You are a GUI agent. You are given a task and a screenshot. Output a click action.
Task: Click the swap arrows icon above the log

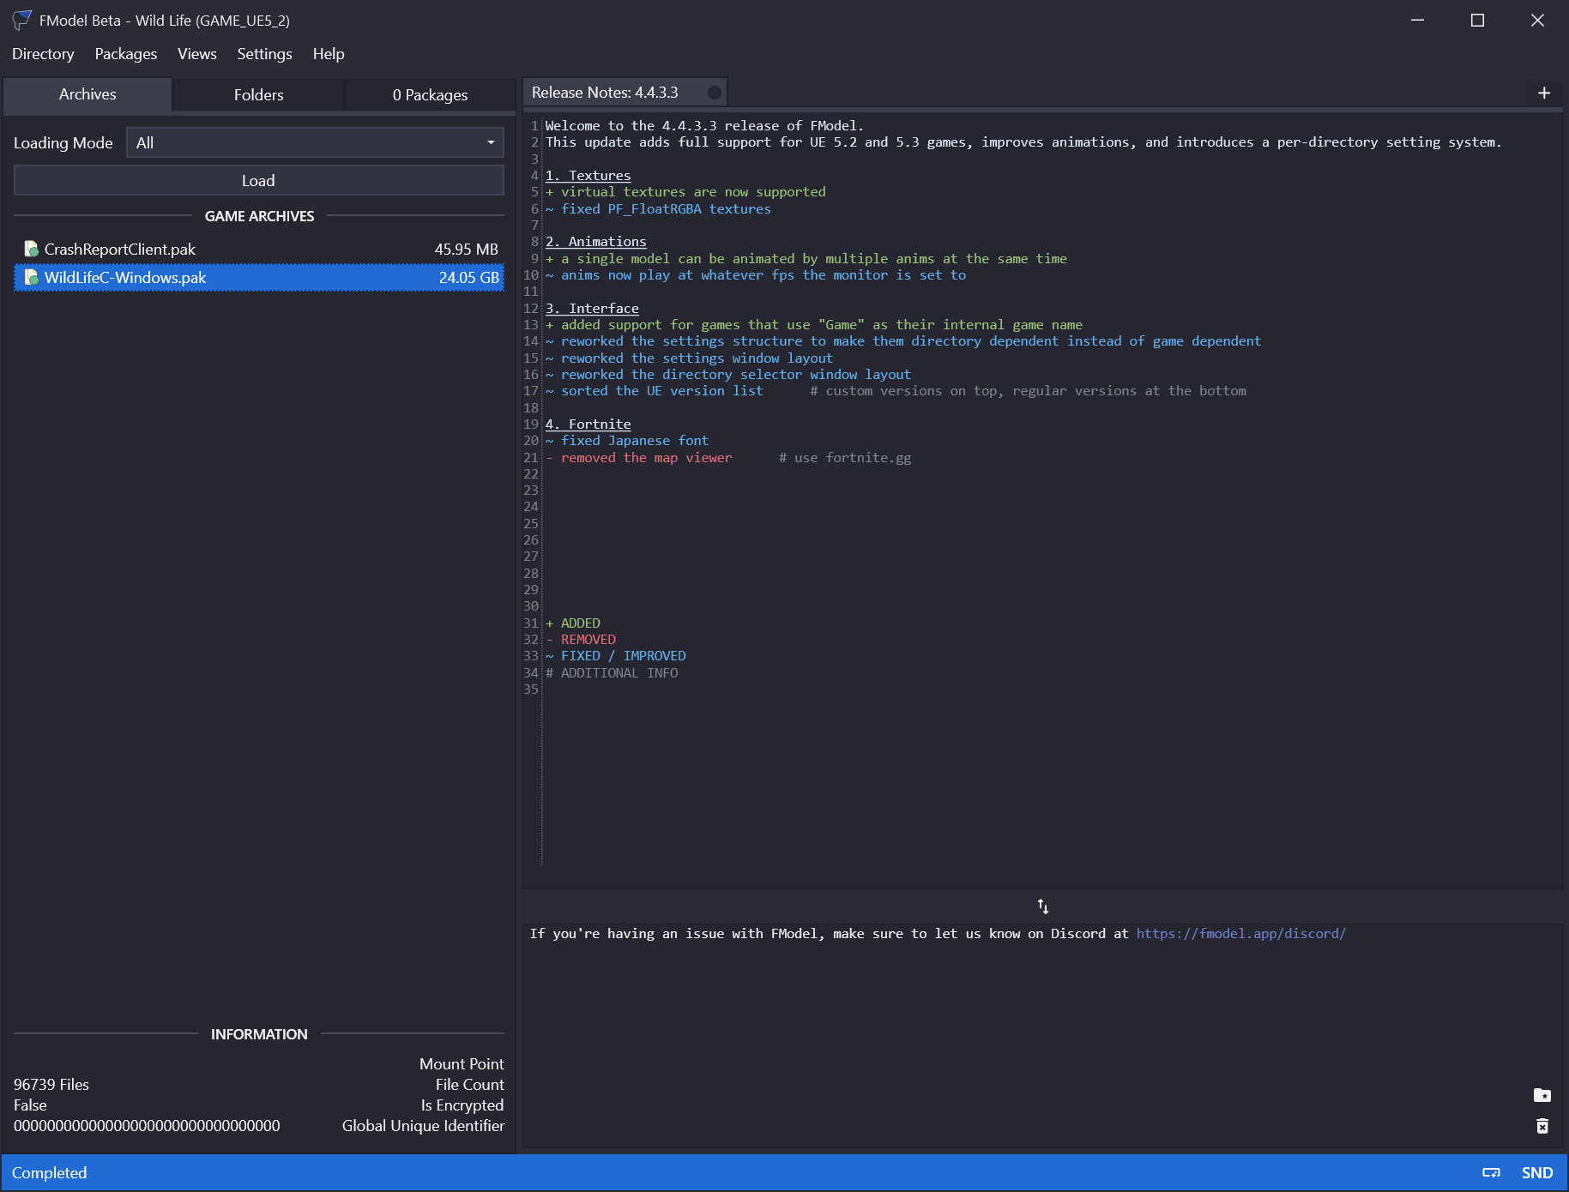(x=1043, y=906)
